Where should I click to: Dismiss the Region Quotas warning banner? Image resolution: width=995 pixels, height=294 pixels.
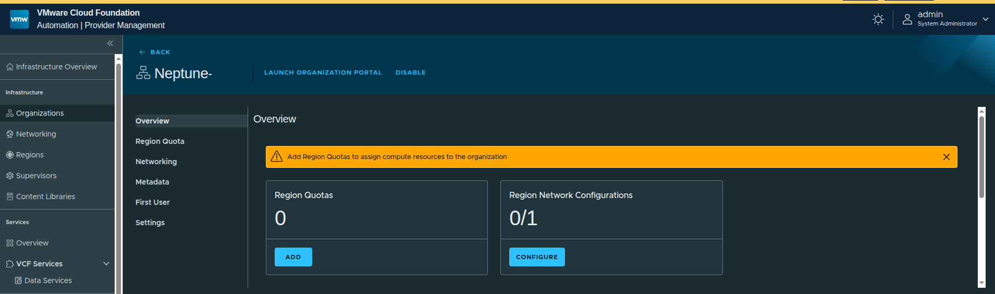coord(946,157)
